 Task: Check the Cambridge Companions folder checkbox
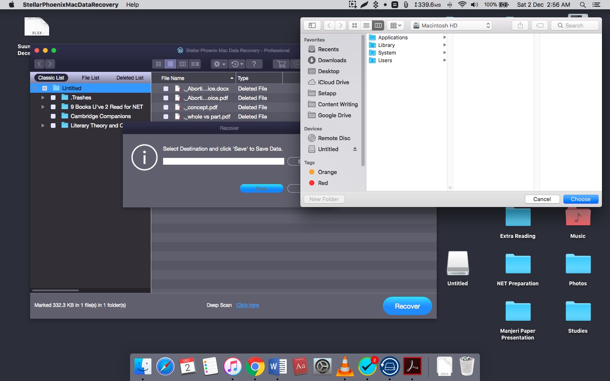pos(53,116)
